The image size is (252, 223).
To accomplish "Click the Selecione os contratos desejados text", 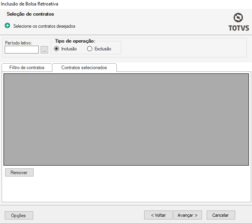I will (44, 26).
